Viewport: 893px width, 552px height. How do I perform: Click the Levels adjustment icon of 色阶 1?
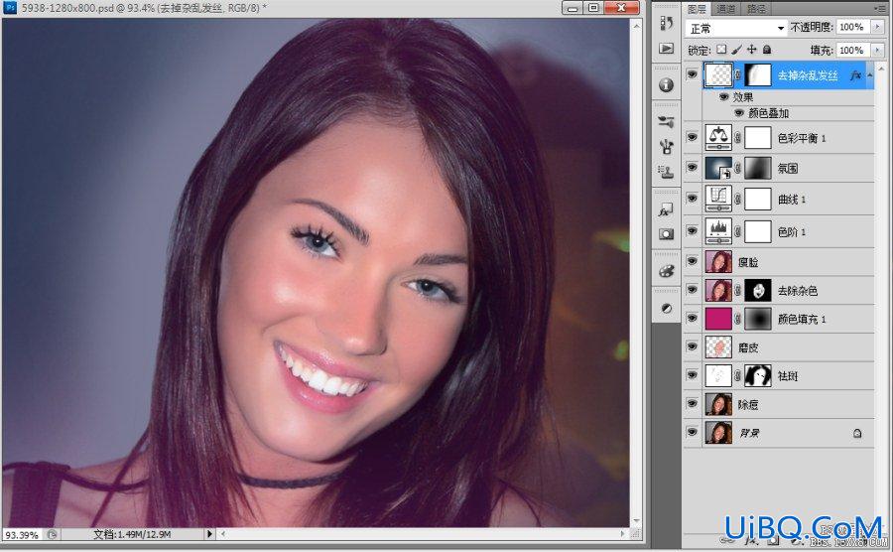click(x=718, y=231)
